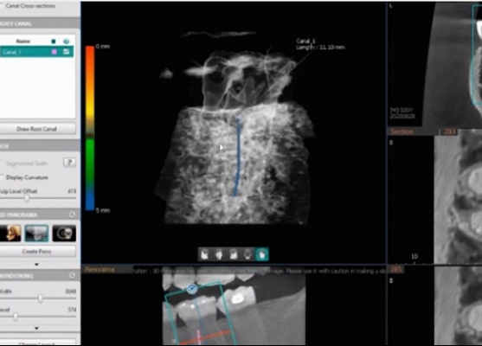Click the Pulp Level Offset slider handle
482x346 pixels.
click(27, 198)
